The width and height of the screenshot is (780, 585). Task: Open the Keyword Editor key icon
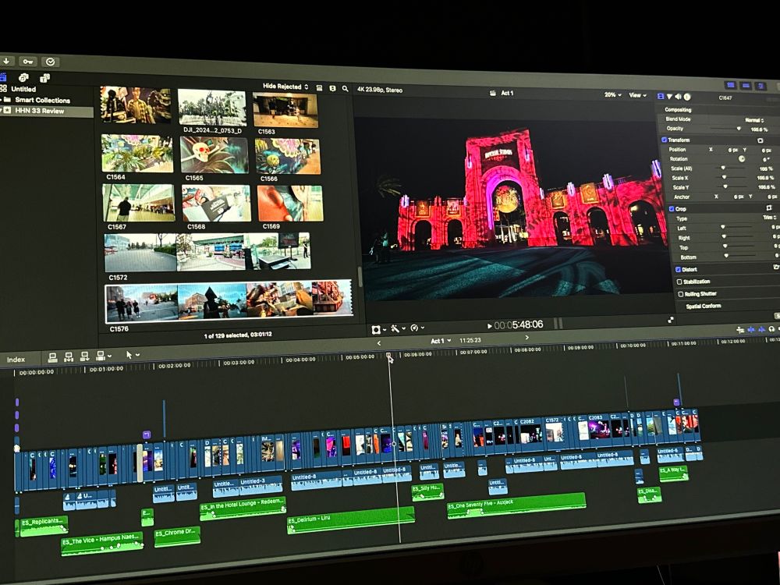click(28, 61)
